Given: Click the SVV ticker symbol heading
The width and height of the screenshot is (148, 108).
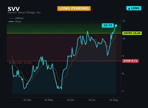Looking at the screenshot, I should 14,9.
